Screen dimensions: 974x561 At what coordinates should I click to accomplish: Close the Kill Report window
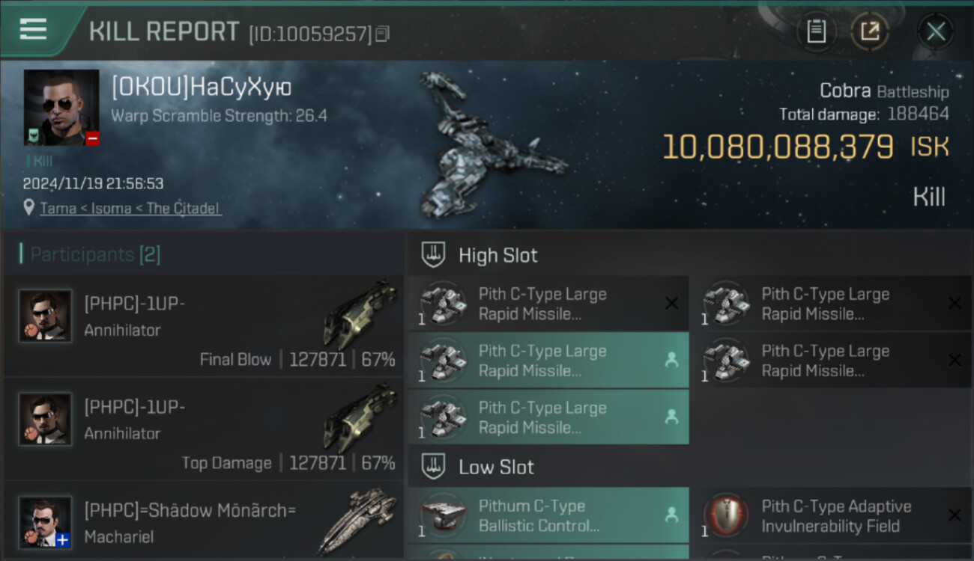coord(936,31)
